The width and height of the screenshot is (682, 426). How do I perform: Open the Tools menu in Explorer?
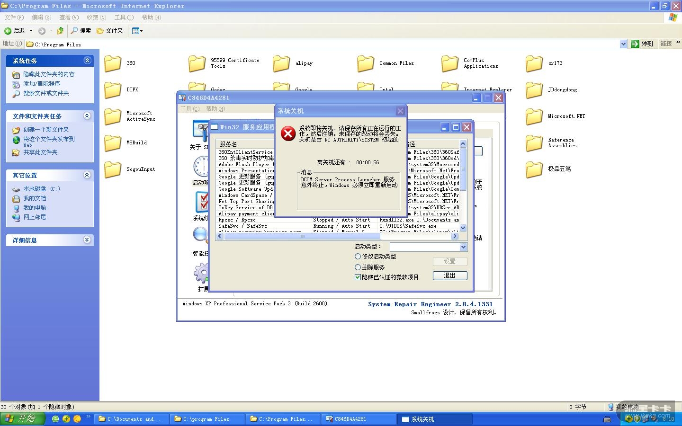click(124, 18)
